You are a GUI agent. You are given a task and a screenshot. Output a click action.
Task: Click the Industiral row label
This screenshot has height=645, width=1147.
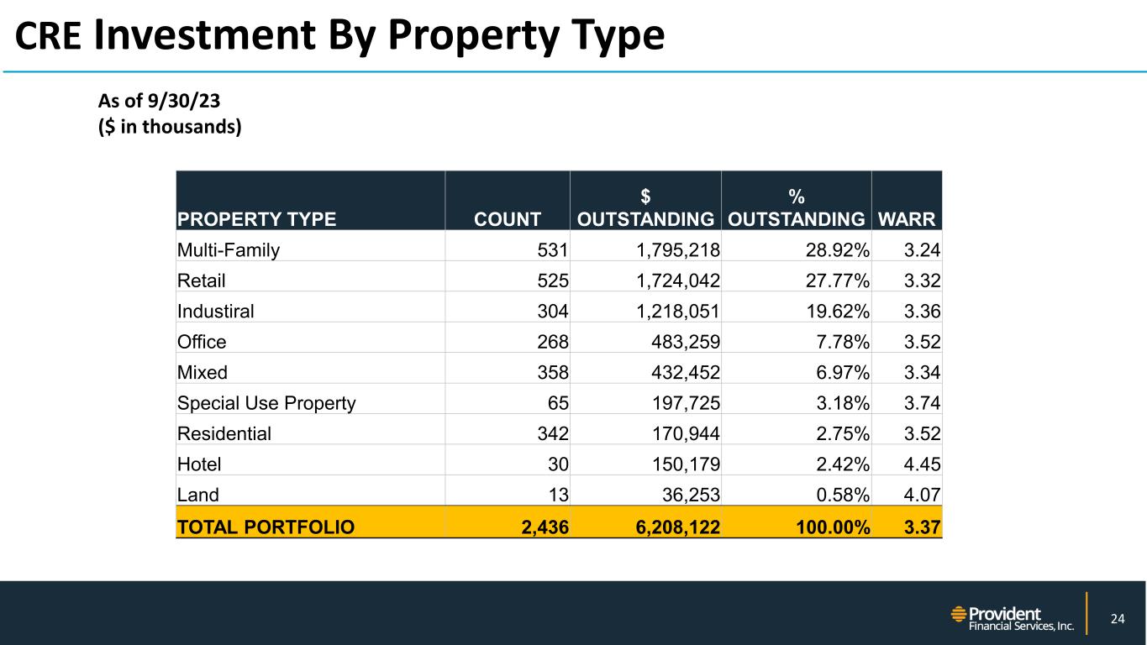tap(215, 309)
